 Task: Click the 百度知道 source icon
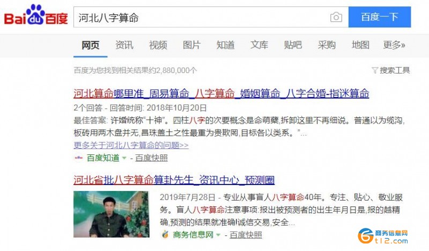click(78, 158)
